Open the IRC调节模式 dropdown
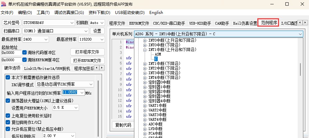Viewport: 309px width, 138px height. 65,84
